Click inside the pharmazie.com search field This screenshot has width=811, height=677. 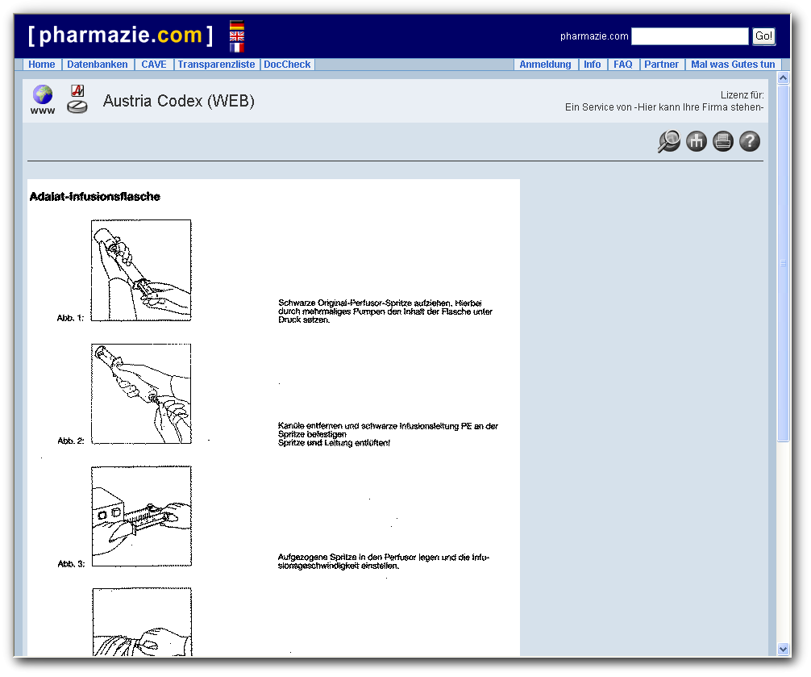point(689,36)
